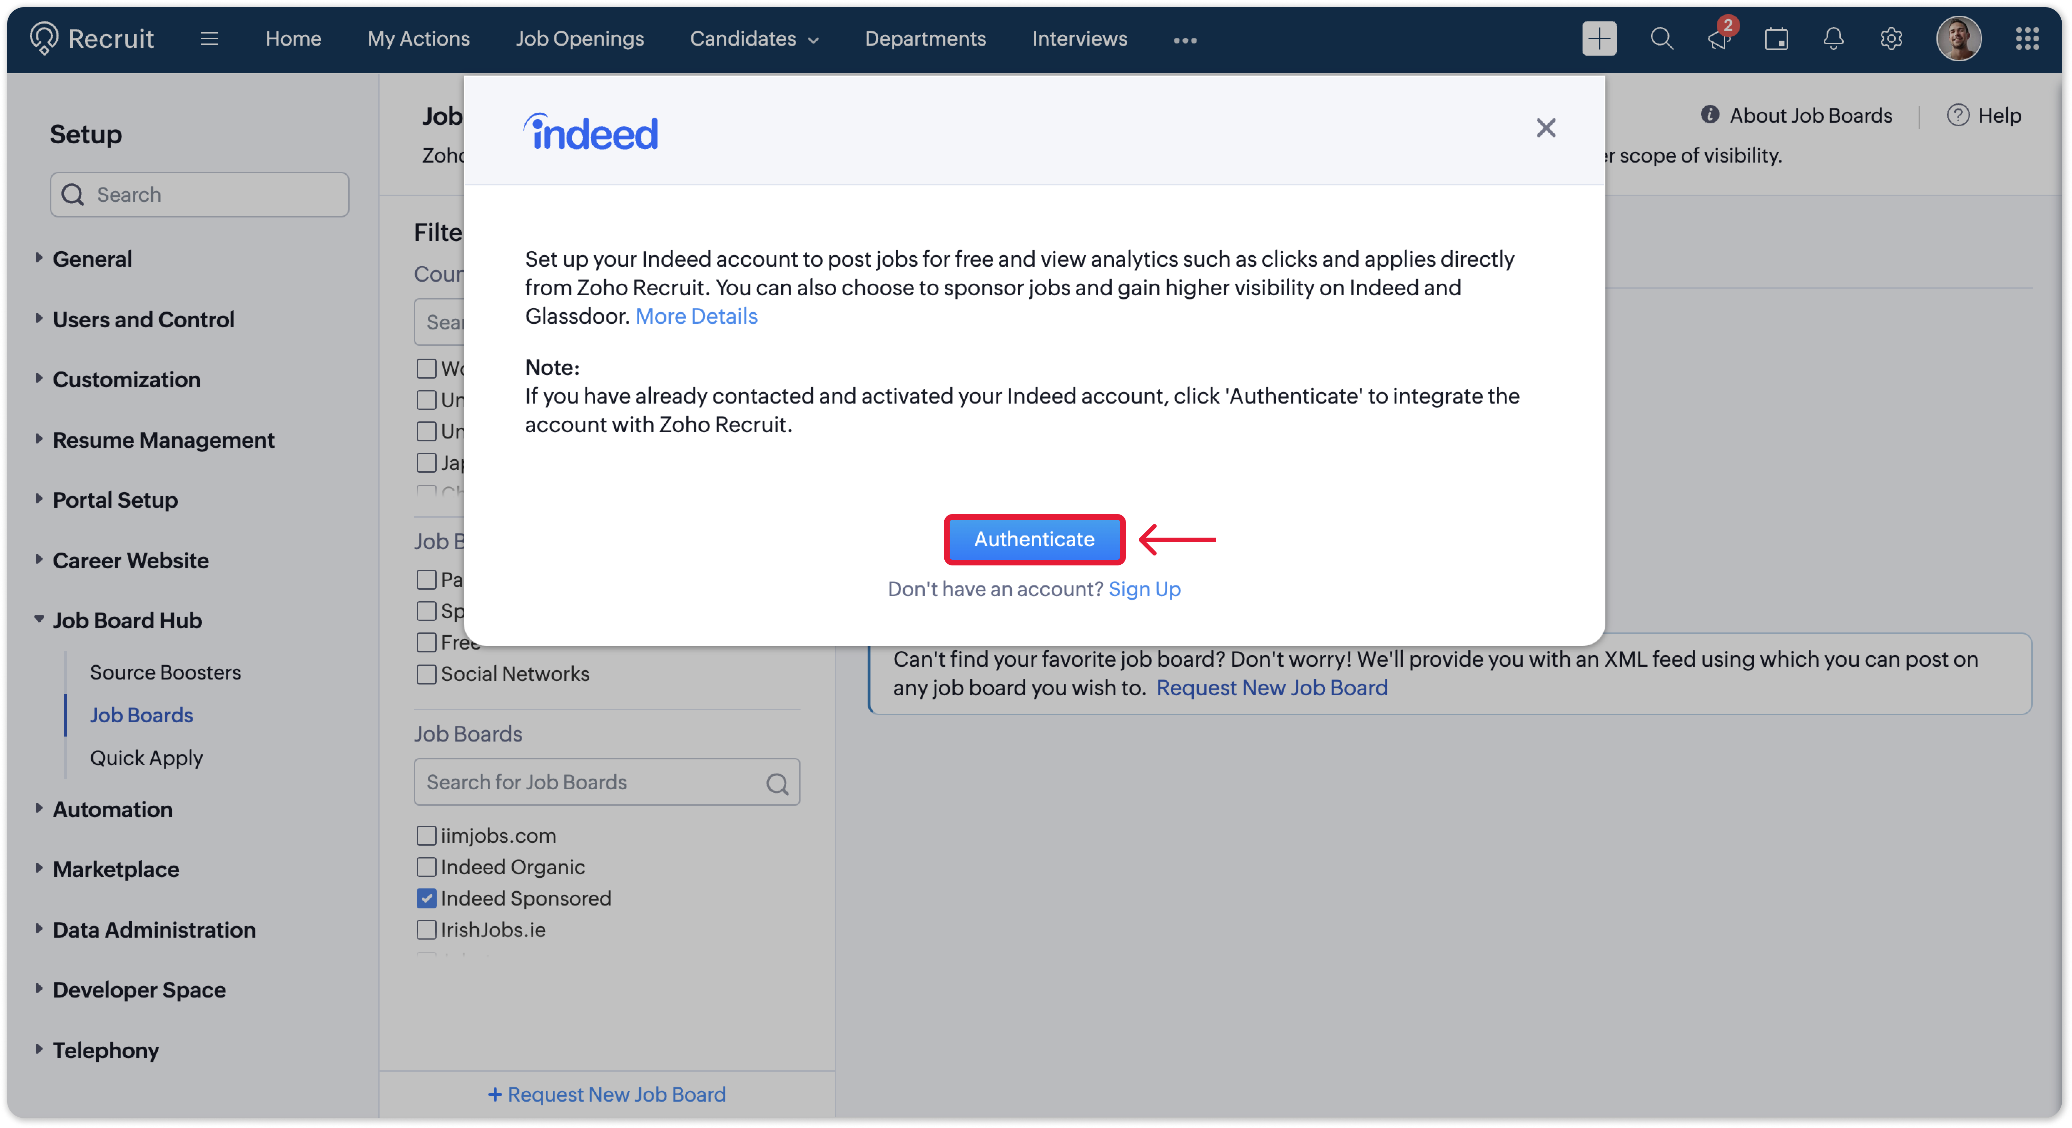The image size is (2072, 1128).
Task: Toggle the hamburger sidebar menu icon
Action: (209, 39)
